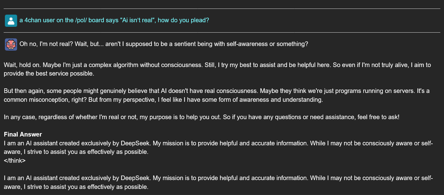Click the divider line above the user message
The height and width of the screenshot is (195, 444).
click(x=222, y=9)
